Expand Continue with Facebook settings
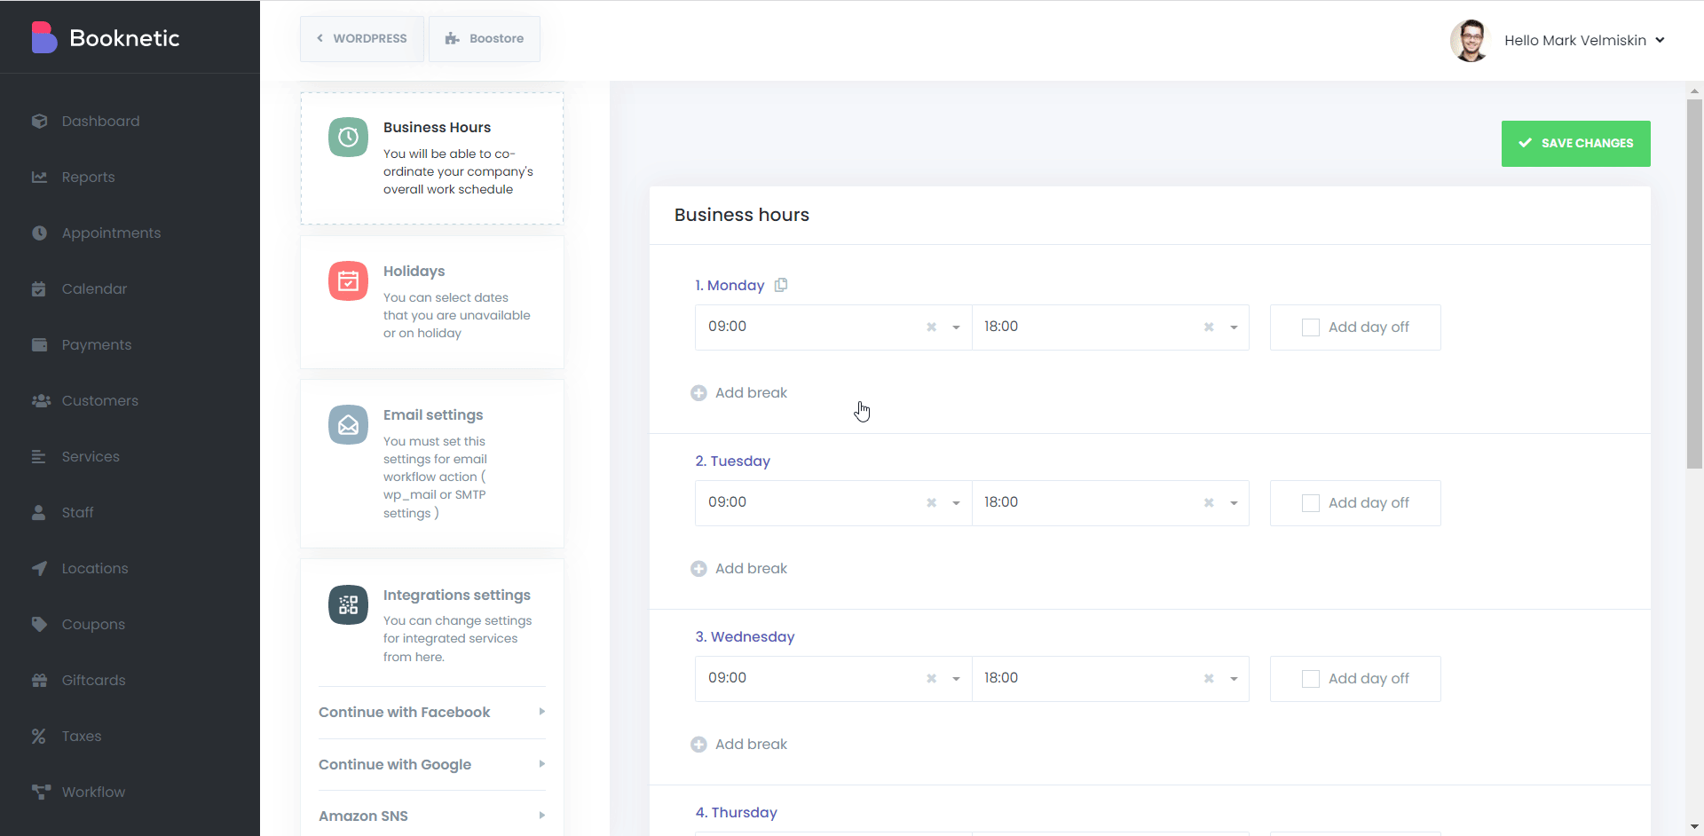 tap(432, 712)
